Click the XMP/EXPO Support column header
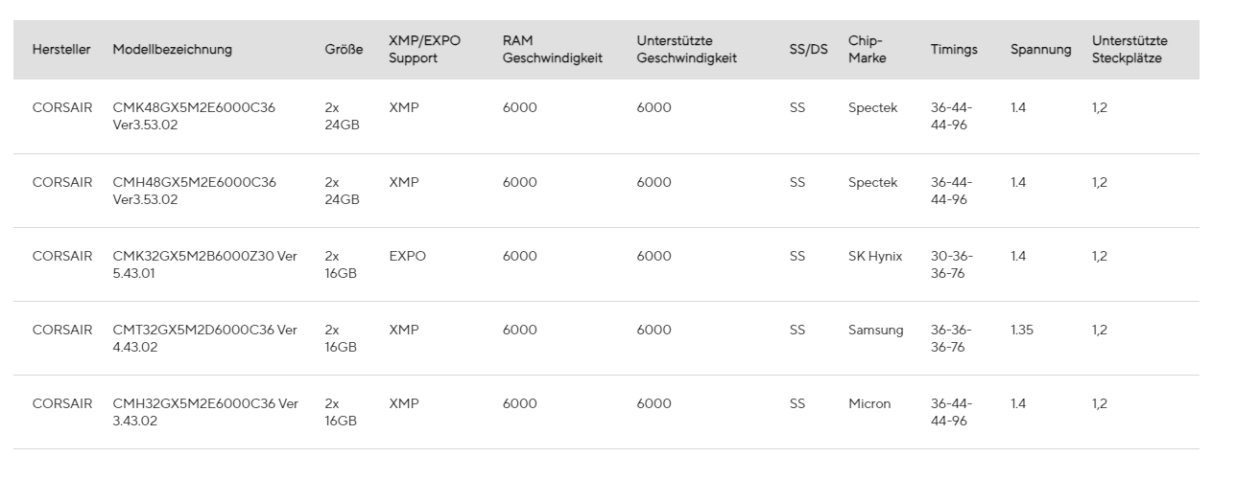Image resolution: width=1236 pixels, height=480 pixels. (424, 50)
